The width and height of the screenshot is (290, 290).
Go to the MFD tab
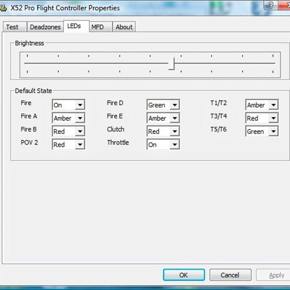(98, 27)
